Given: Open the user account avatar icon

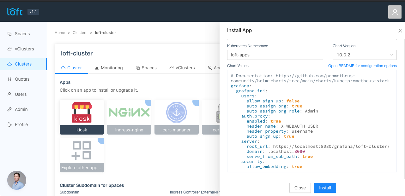Looking at the screenshot, I should click(x=395, y=12).
